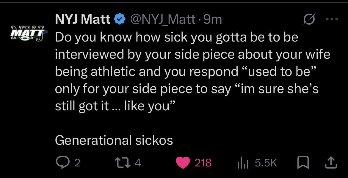Click the "Generational sickos" text line
Screen dimensions: 348x178
pyautogui.click(x=114, y=140)
